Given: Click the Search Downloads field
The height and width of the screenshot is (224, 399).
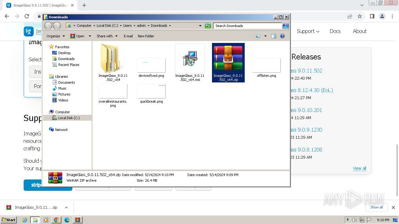Looking at the screenshot, I should point(248,26).
